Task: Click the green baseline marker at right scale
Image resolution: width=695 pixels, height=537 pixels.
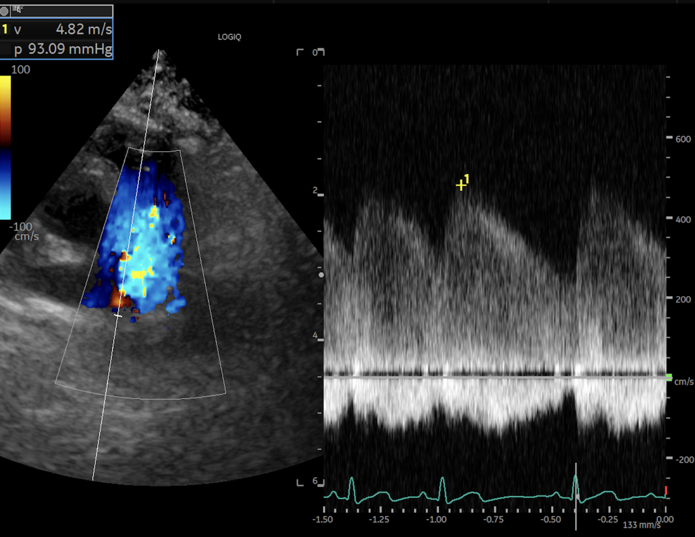Action: coord(669,377)
